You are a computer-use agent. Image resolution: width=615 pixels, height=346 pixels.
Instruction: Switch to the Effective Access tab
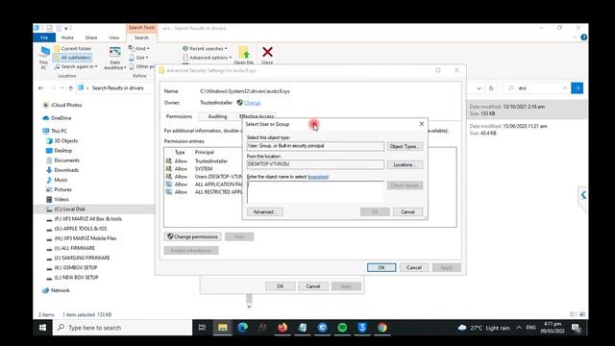tap(257, 116)
